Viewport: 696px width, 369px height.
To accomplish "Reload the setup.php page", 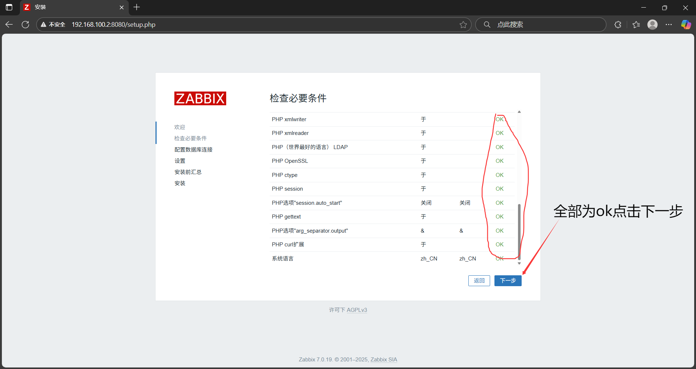I will pos(25,25).
